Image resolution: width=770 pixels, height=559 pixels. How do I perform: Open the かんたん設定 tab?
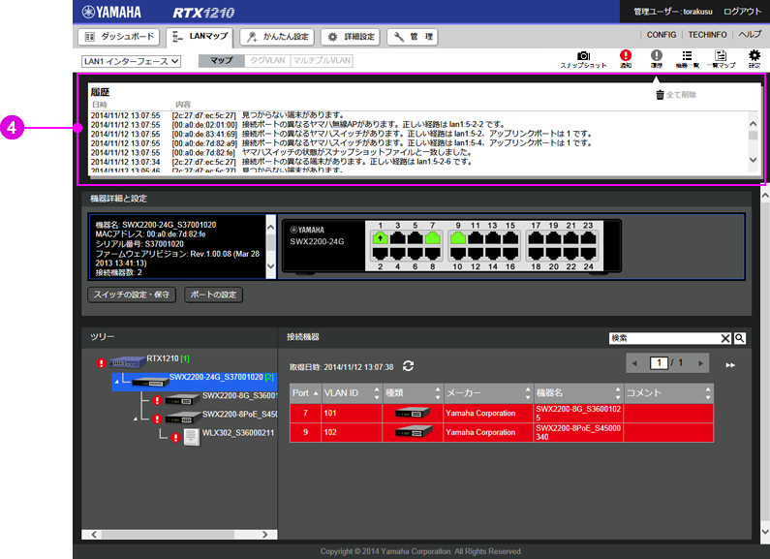(277, 37)
